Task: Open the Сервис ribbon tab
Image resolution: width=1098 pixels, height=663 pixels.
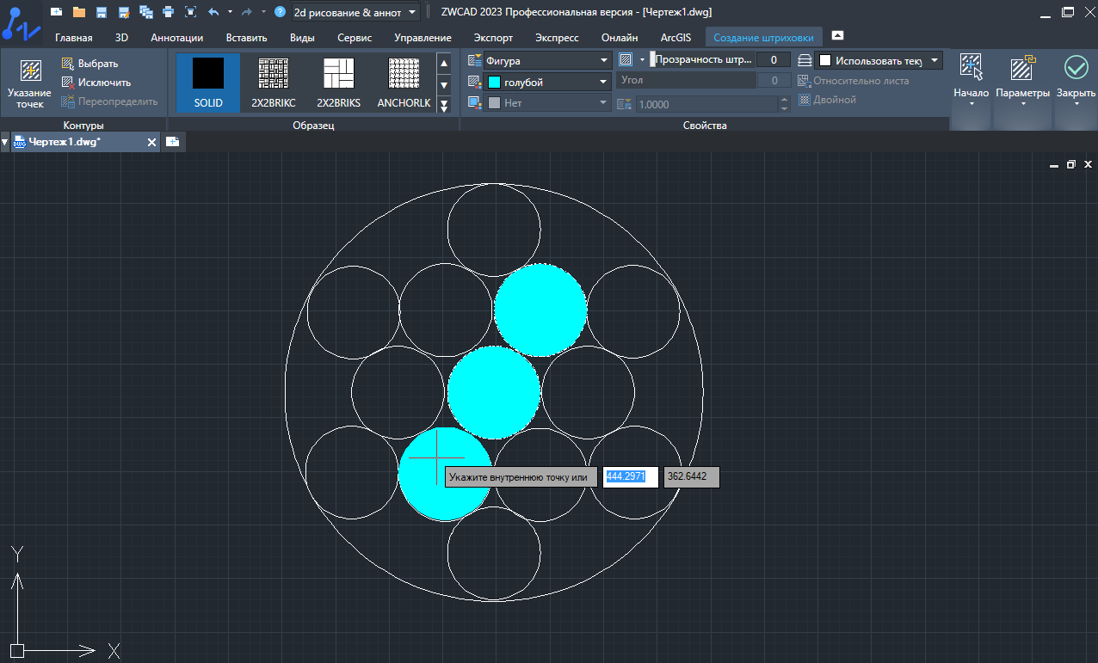Action: 355,38
